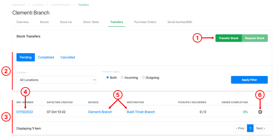Show Cancelled stock transfers

[x=68, y=57]
